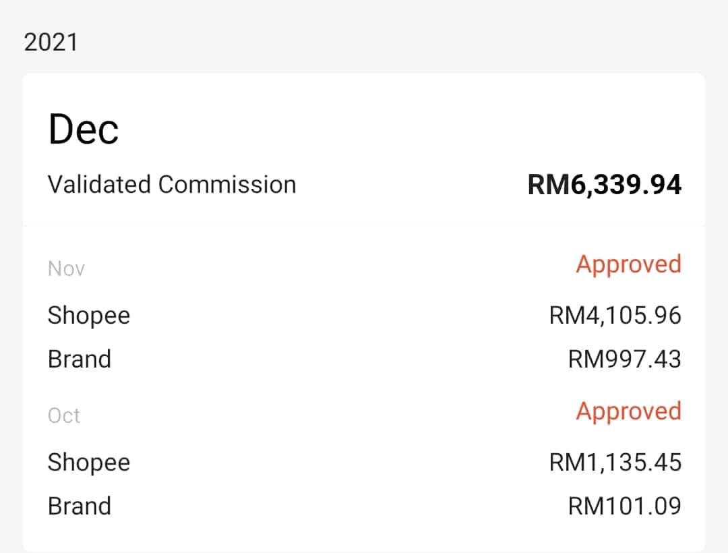The width and height of the screenshot is (728, 553).
Task: Tap the RM1,135.45 Shopee amount
Action: click(x=615, y=462)
